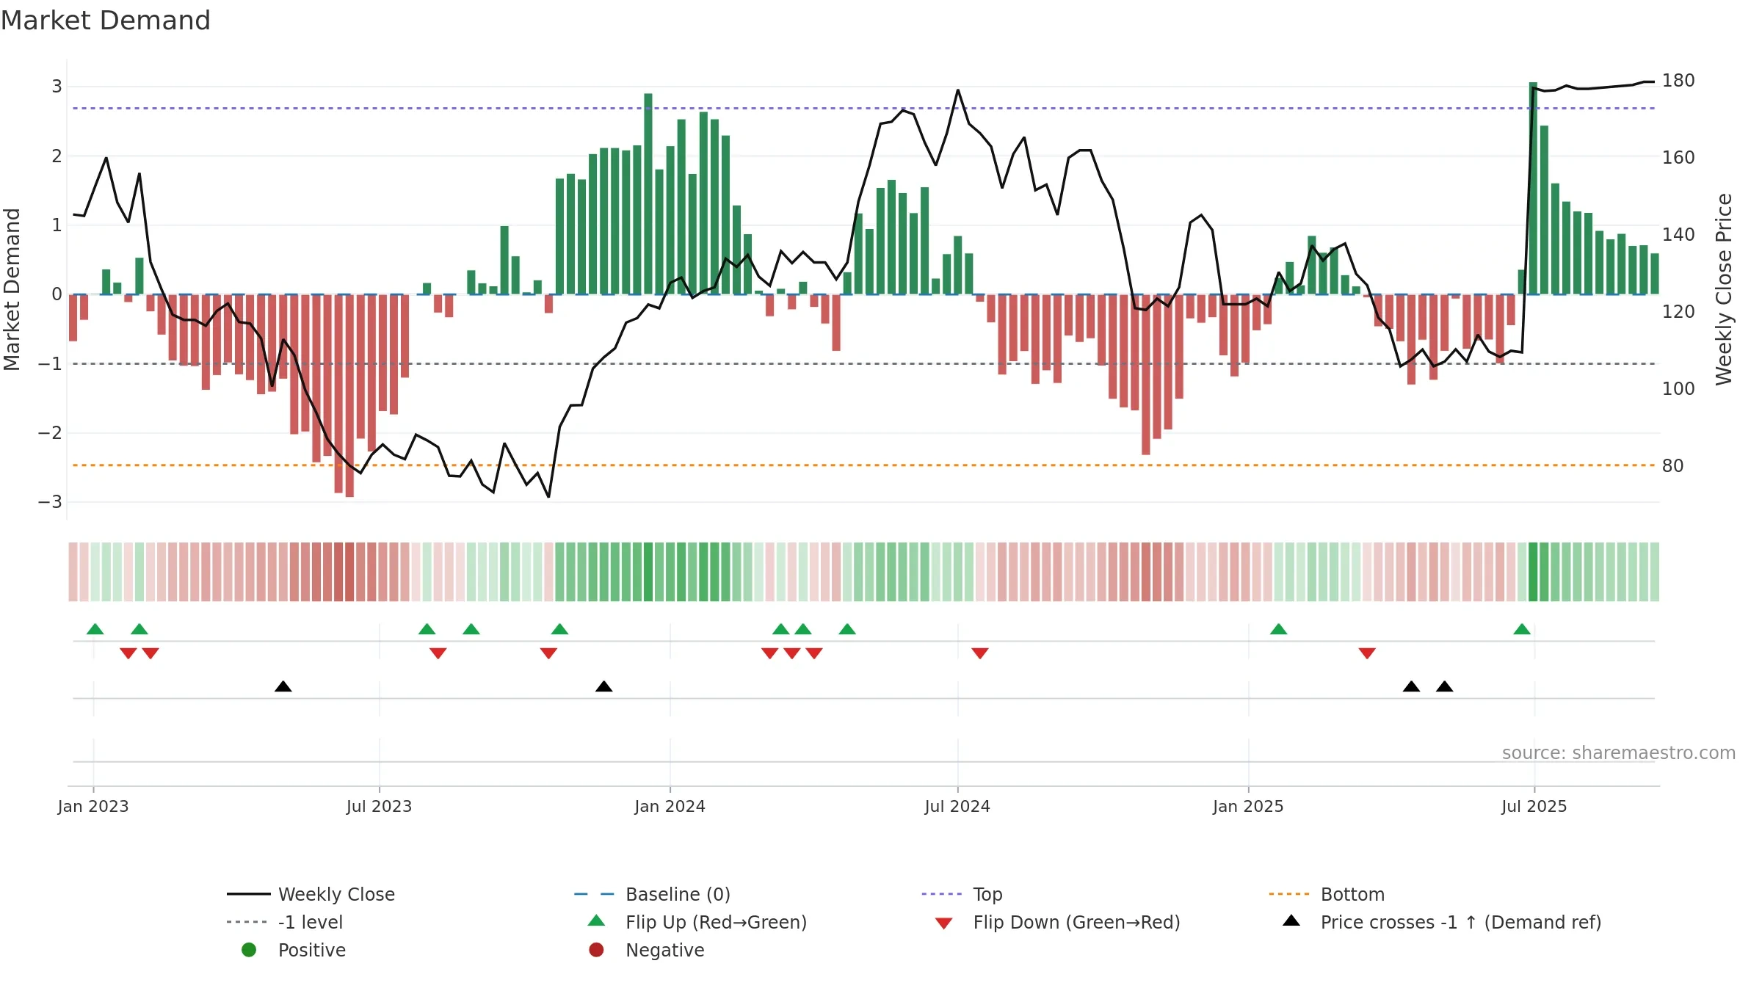Click the -3 demand axis tick
Screen dimensions: 1762x991
click(50, 502)
